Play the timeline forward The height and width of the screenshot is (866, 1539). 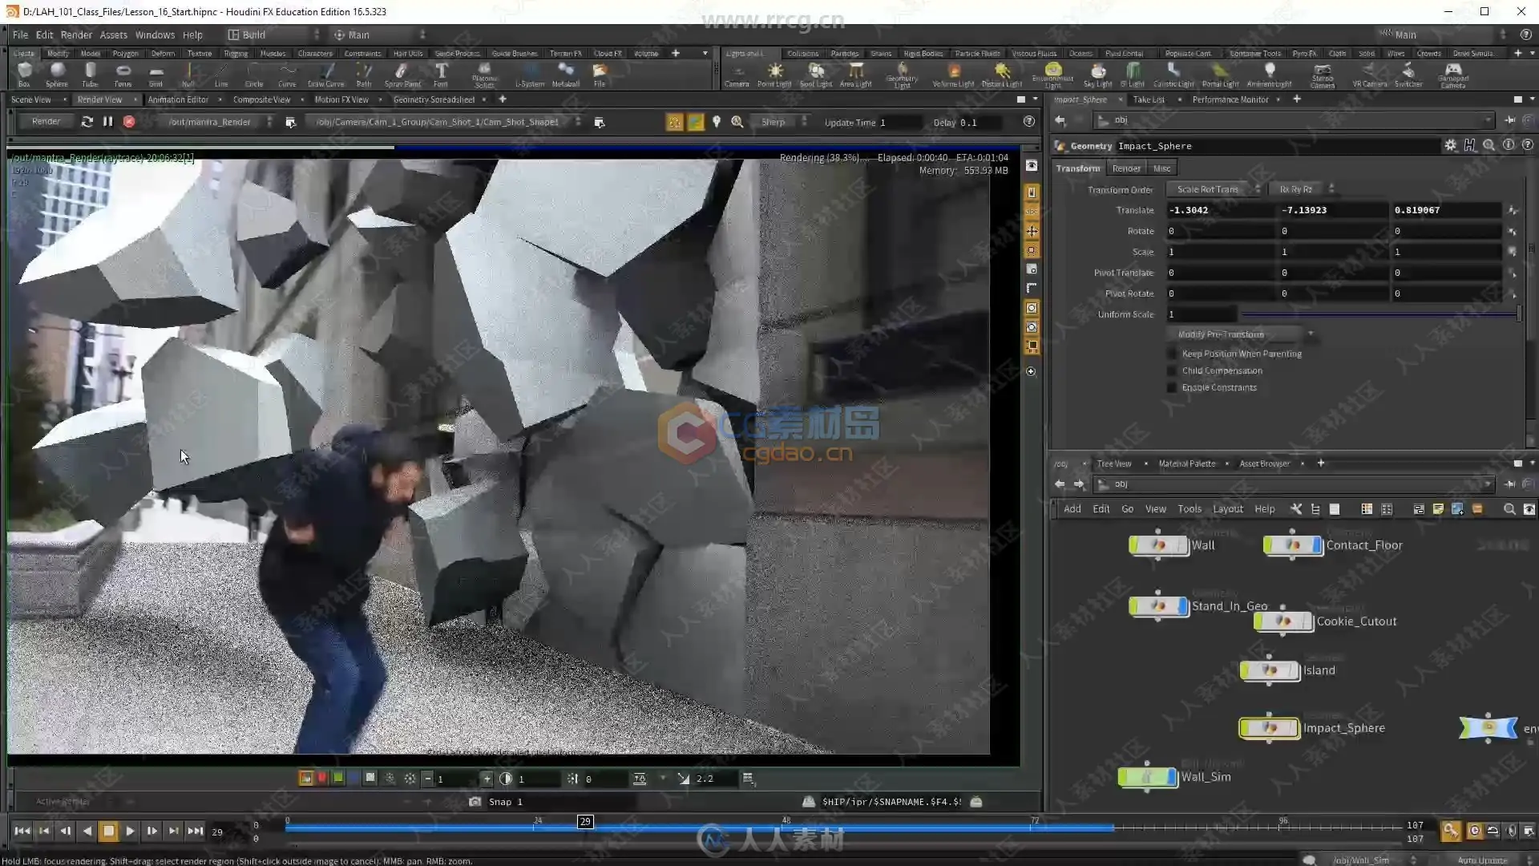click(130, 831)
